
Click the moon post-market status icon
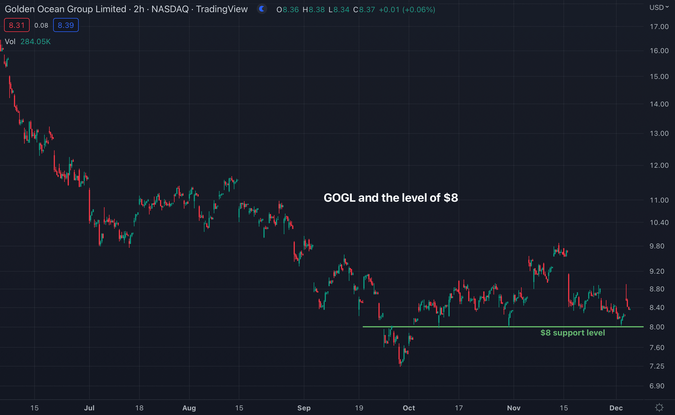click(x=262, y=9)
